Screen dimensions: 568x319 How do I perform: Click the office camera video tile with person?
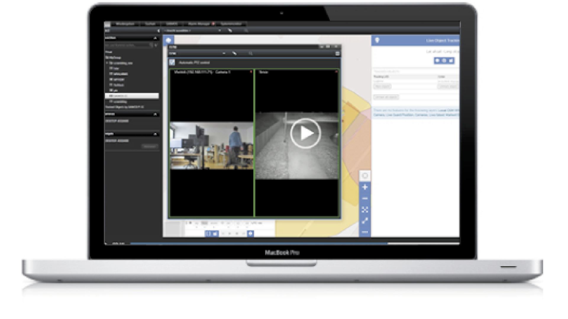pos(212,146)
